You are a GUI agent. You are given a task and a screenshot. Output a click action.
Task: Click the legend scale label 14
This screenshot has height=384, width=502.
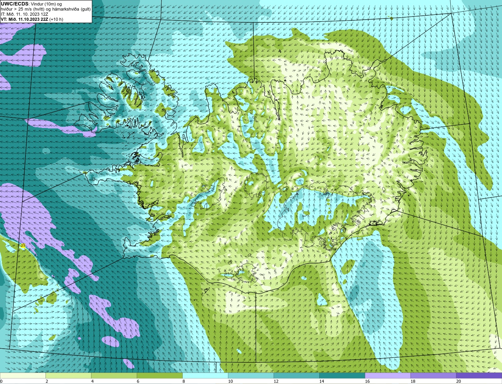322,381
